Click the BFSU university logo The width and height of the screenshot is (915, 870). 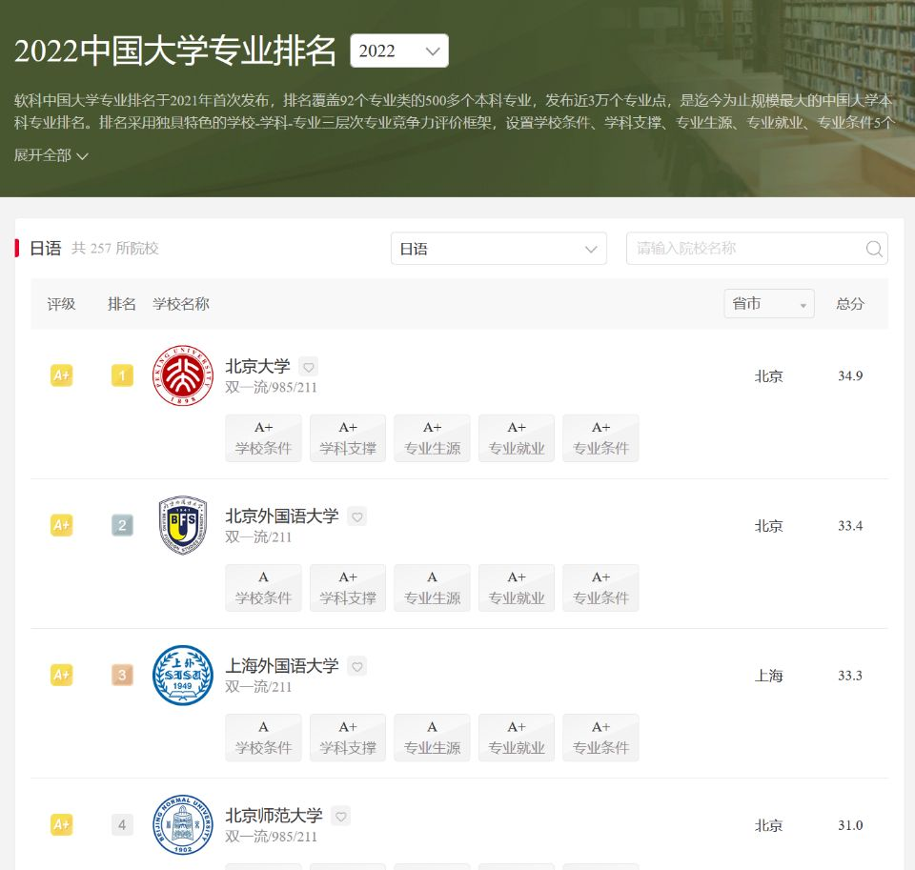click(183, 525)
